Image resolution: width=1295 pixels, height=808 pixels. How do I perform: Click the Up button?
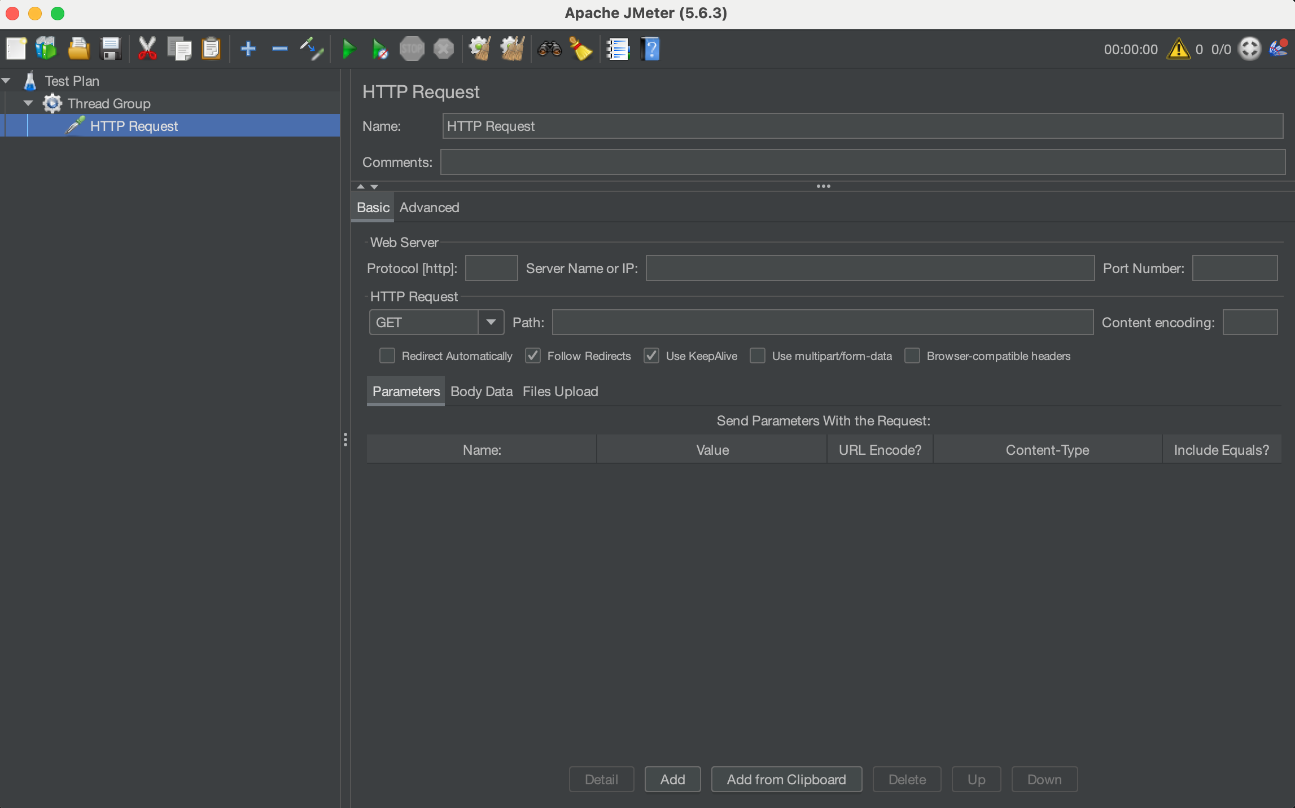point(977,779)
